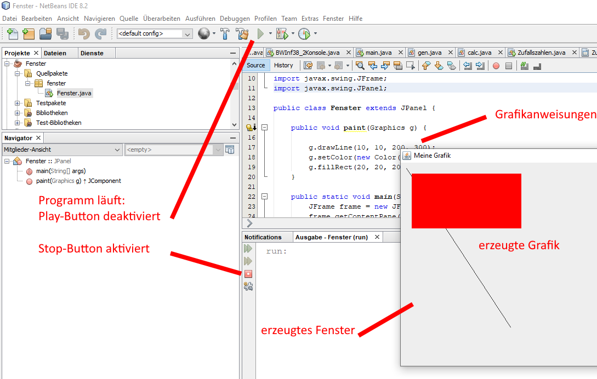597x379 pixels.
Task: Open the Mitglieder-Ansicht dropdown
Action: point(62,150)
